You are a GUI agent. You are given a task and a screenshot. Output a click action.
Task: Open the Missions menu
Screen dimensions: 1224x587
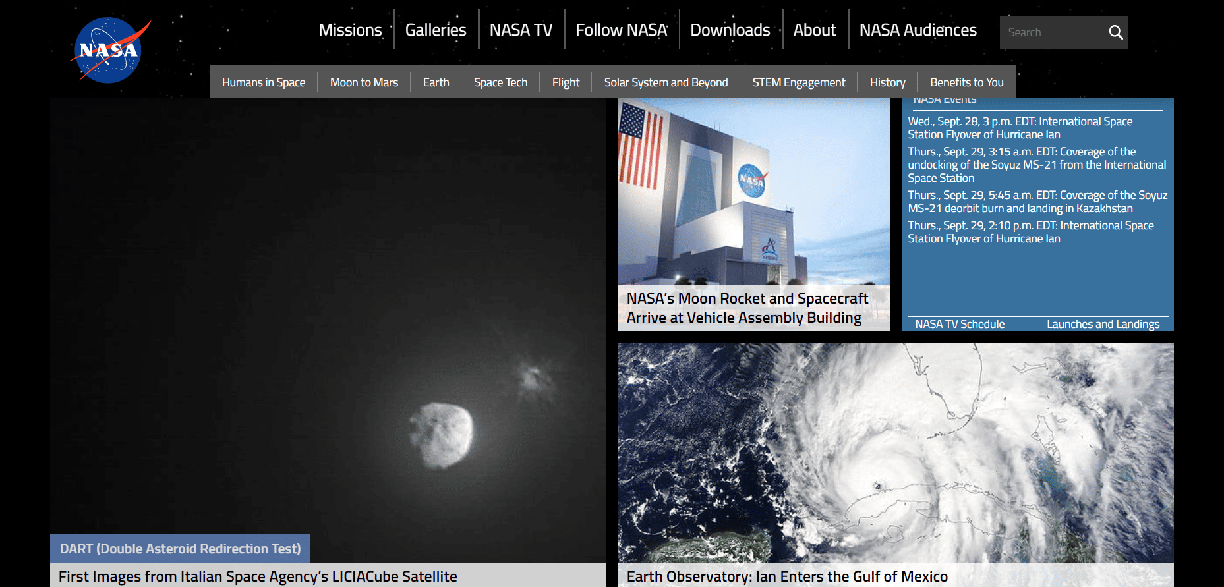pos(350,30)
